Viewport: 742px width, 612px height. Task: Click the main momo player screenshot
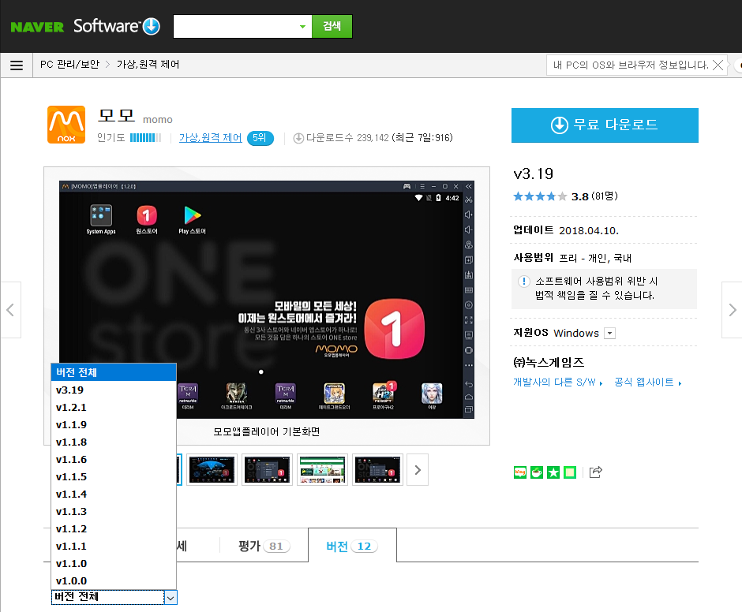[267, 300]
